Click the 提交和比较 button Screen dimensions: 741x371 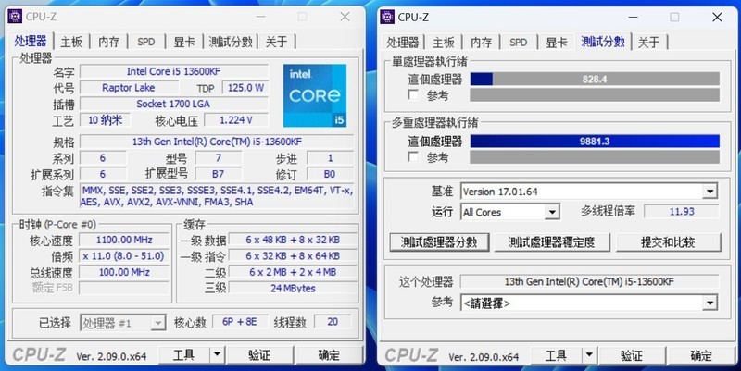point(668,242)
